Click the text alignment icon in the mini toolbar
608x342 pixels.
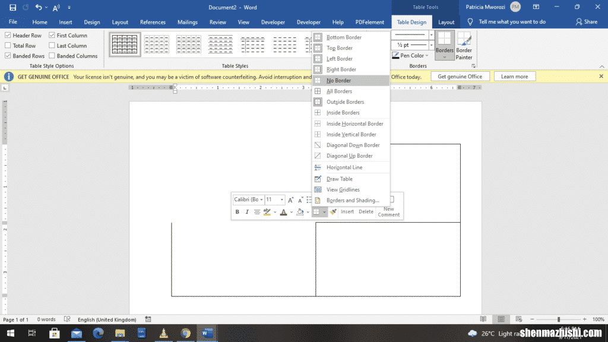256,212
